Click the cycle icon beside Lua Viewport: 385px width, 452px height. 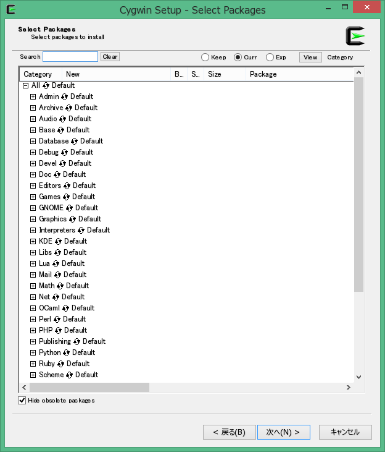coord(56,264)
